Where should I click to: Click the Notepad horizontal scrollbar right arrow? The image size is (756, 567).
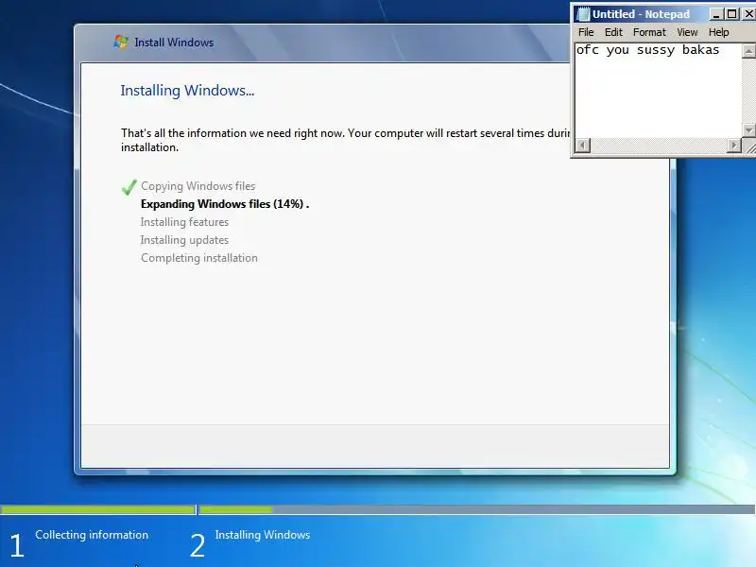[x=734, y=146]
